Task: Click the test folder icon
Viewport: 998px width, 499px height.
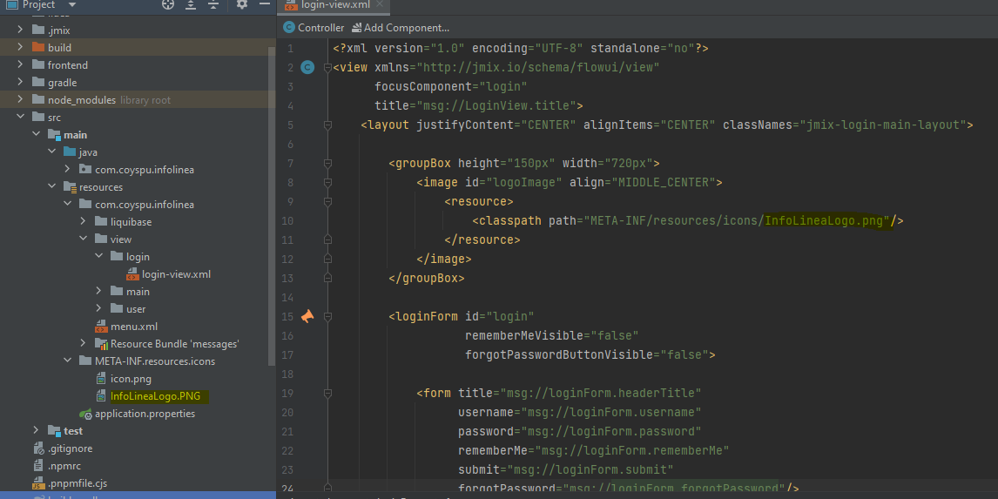Action: coord(54,432)
